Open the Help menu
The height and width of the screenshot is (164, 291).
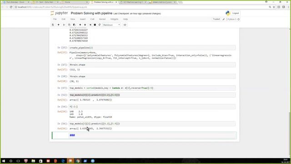(125, 19)
